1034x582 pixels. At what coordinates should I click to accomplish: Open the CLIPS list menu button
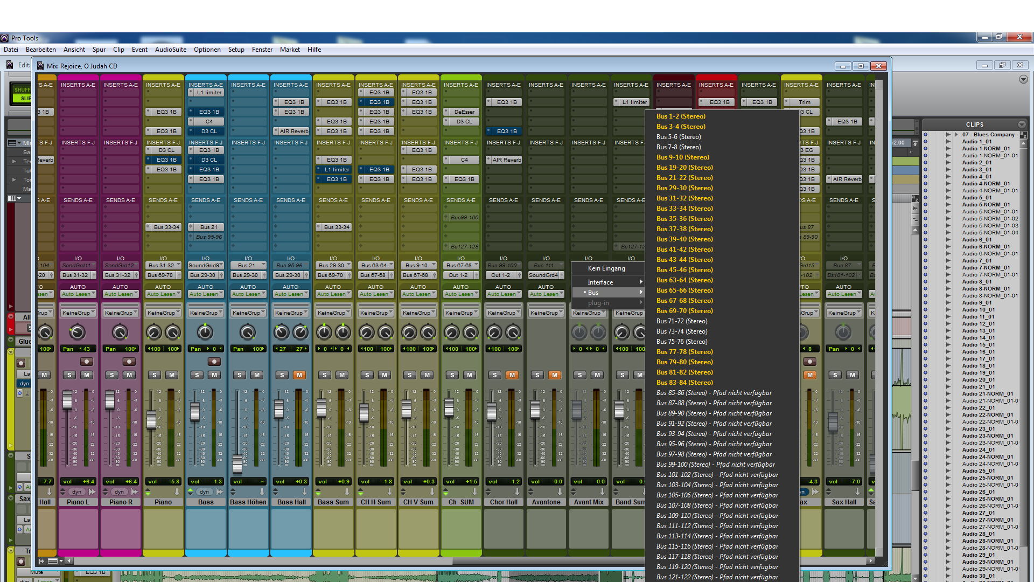coord(1022,124)
